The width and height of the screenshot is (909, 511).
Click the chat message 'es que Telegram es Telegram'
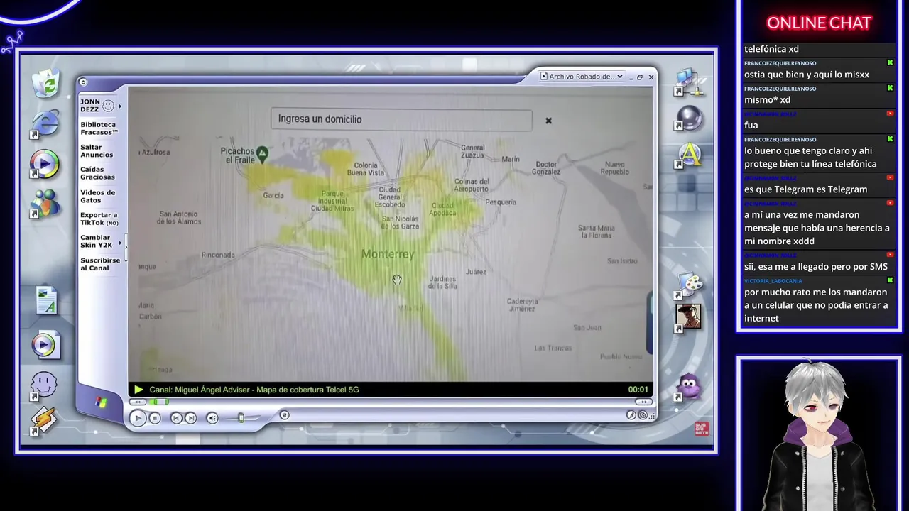[x=805, y=189]
